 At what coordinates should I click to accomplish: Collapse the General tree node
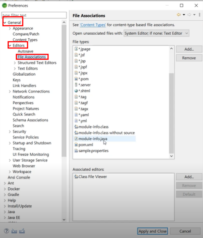point(5,23)
